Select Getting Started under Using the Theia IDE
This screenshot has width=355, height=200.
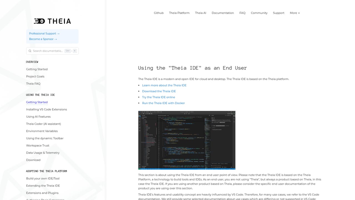tap(37, 102)
